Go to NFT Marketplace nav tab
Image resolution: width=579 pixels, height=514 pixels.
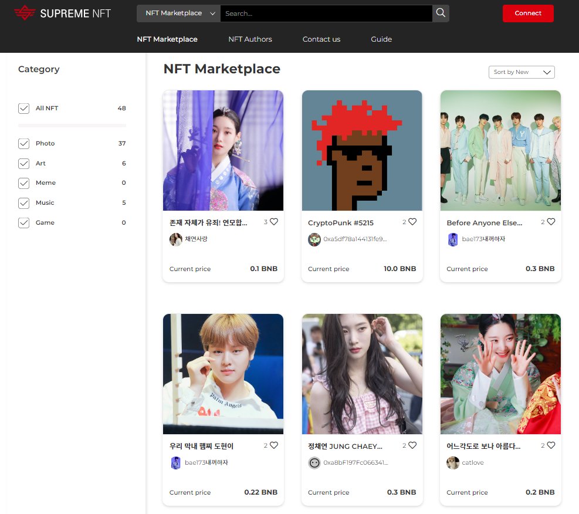pyautogui.click(x=167, y=39)
